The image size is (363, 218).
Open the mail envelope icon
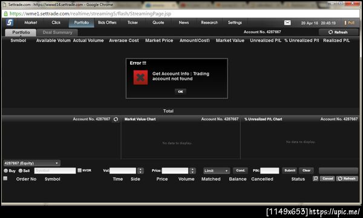[287, 23]
